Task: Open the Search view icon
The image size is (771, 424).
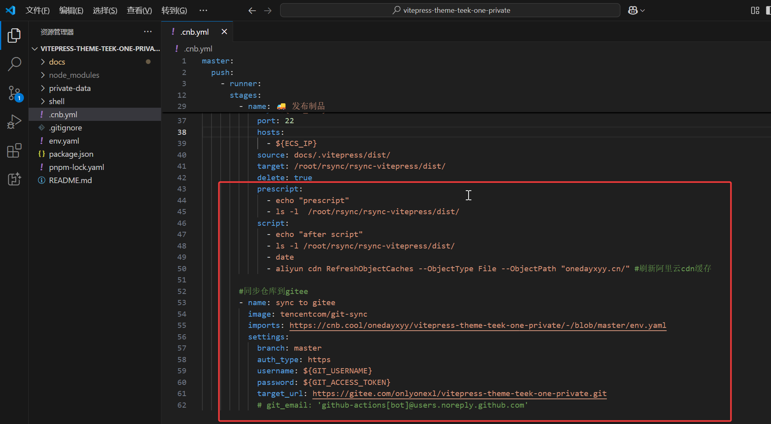Action: click(14, 64)
